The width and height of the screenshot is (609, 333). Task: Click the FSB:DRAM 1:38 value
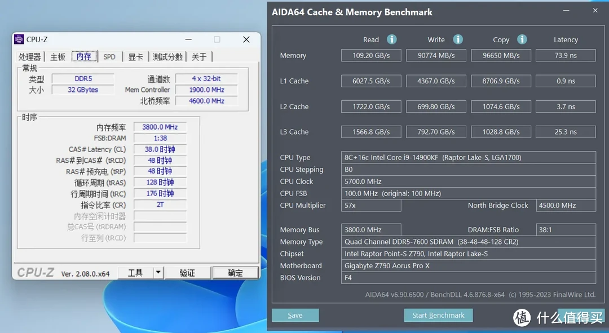click(160, 138)
